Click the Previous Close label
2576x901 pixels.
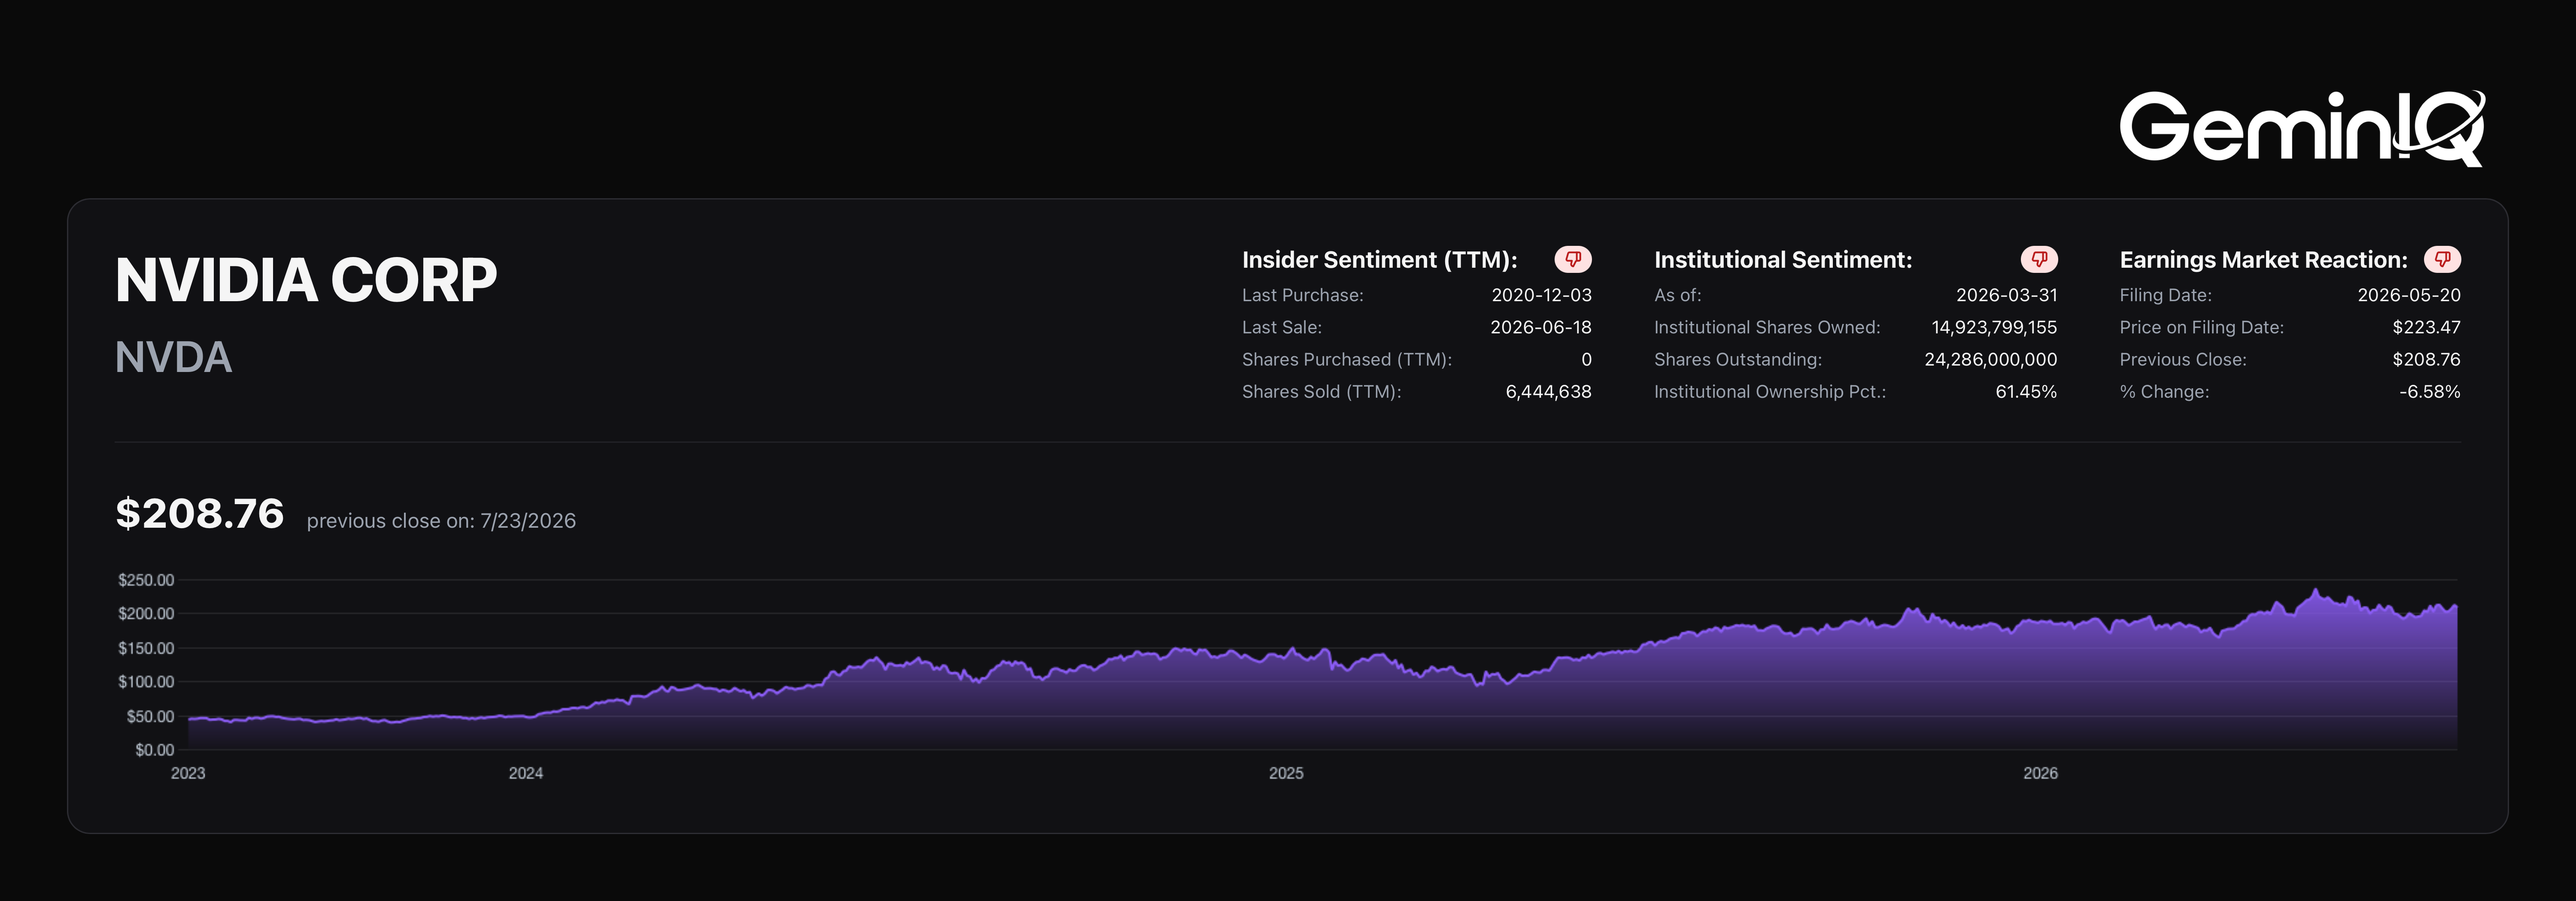[x=2183, y=360]
